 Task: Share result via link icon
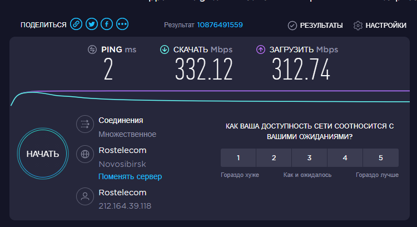pyautogui.click(x=76, y=24)
